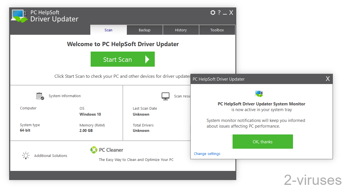Click the Driver Updater System Monitor heading
Image resolution: width=342 pixels, height=188 pixels.
[261, 104]
